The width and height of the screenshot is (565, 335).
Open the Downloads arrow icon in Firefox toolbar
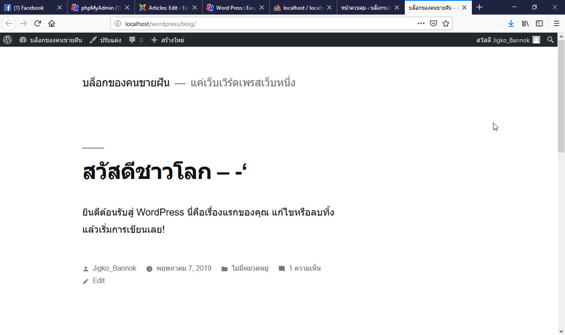point(511,23)
